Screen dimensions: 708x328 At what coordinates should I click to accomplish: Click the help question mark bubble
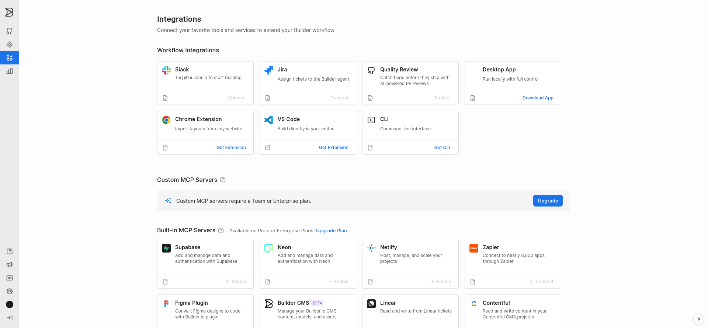pos(698,319)
